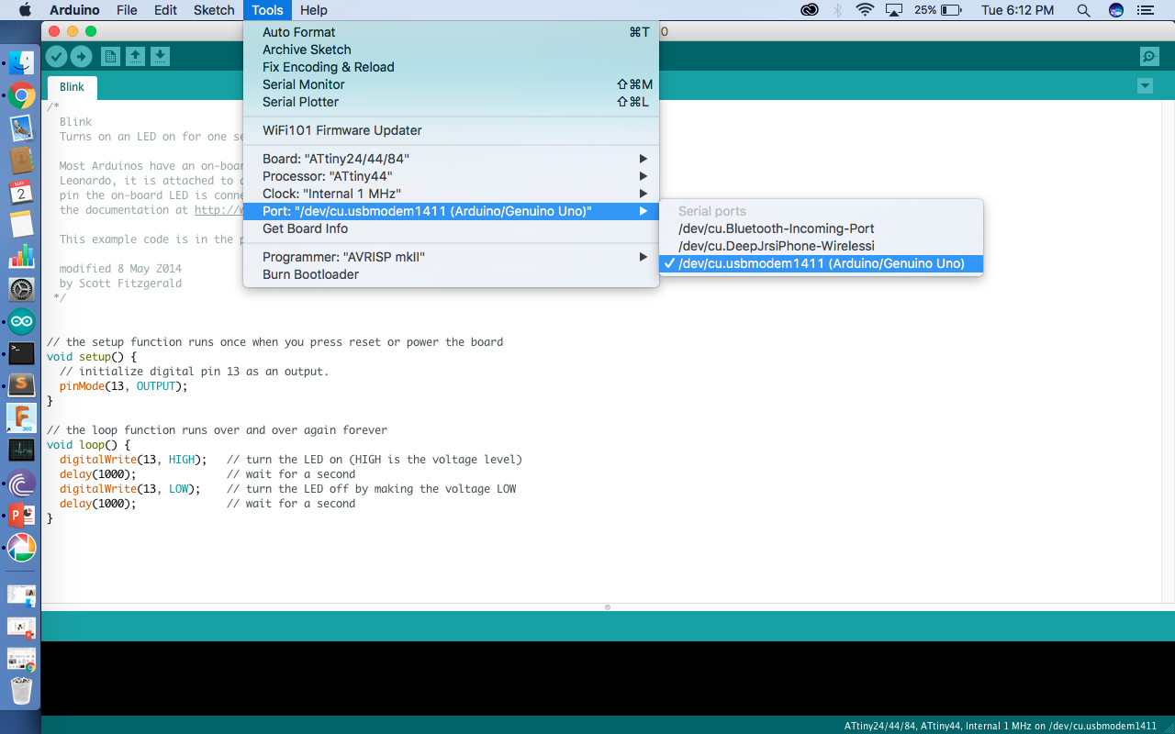Viewport: 1175px width, 734px height.
Task: Click the Tue 6:12 PM clock
Action: [x=1017, y=10]
